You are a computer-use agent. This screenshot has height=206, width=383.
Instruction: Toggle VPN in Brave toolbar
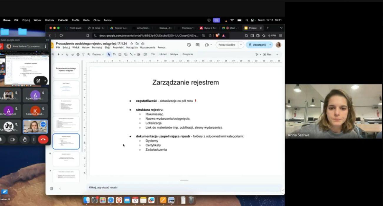272,36
